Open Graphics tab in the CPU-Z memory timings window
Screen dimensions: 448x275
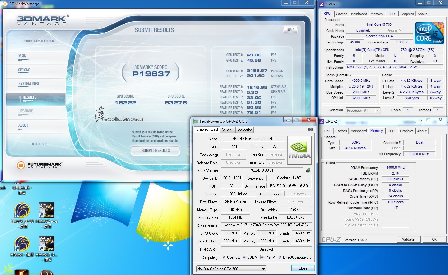tap(407, 131)
